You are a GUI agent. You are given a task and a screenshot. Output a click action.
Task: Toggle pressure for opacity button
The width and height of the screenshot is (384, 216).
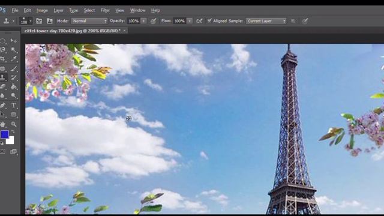point(154,21)
